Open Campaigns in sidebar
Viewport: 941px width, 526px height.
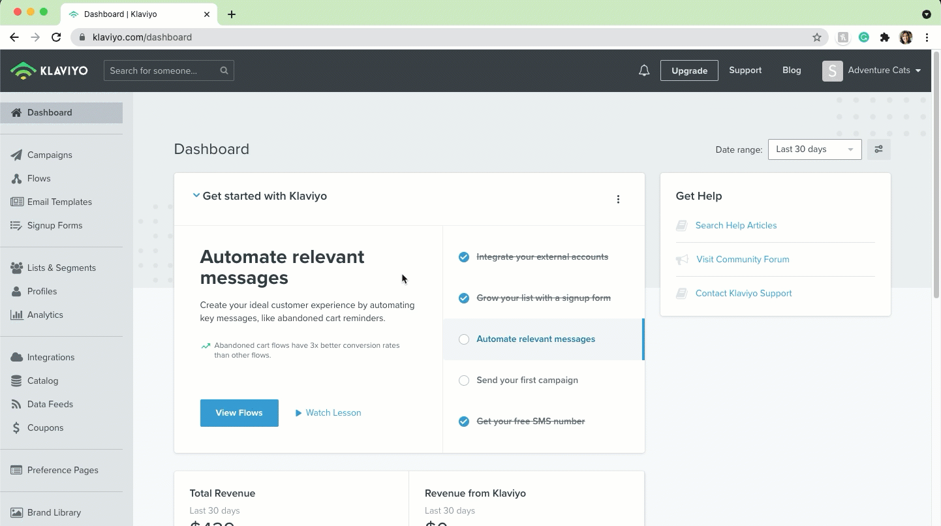tap(50, 155)
